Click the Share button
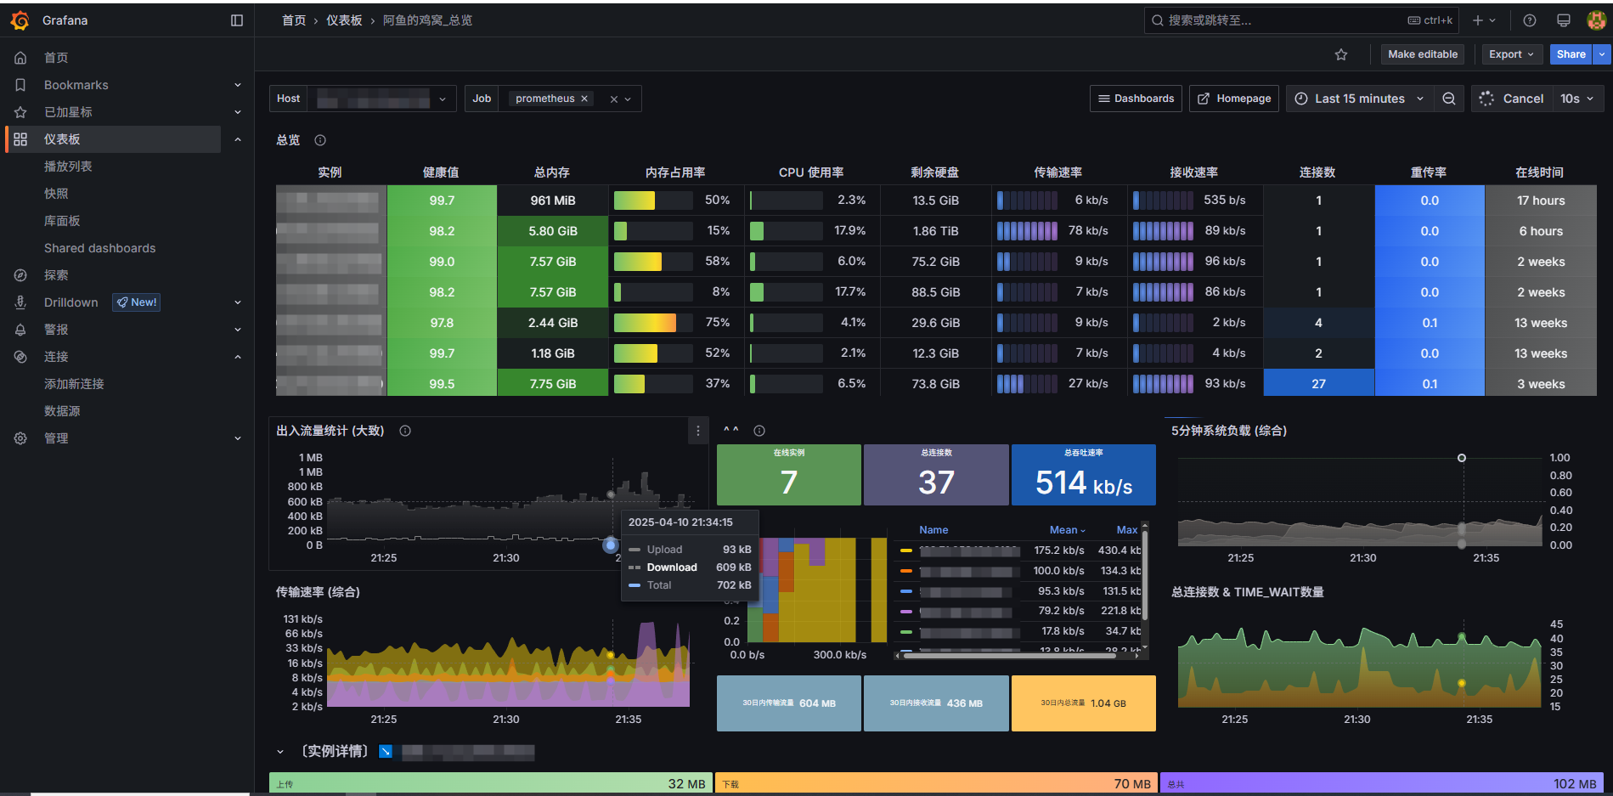 tap(1571, 54)
